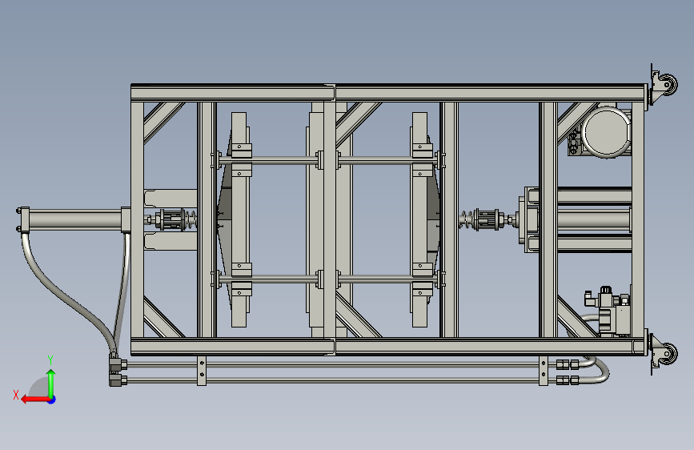
Task: Click the red X axis arrow of the triad
Action: 34,400
